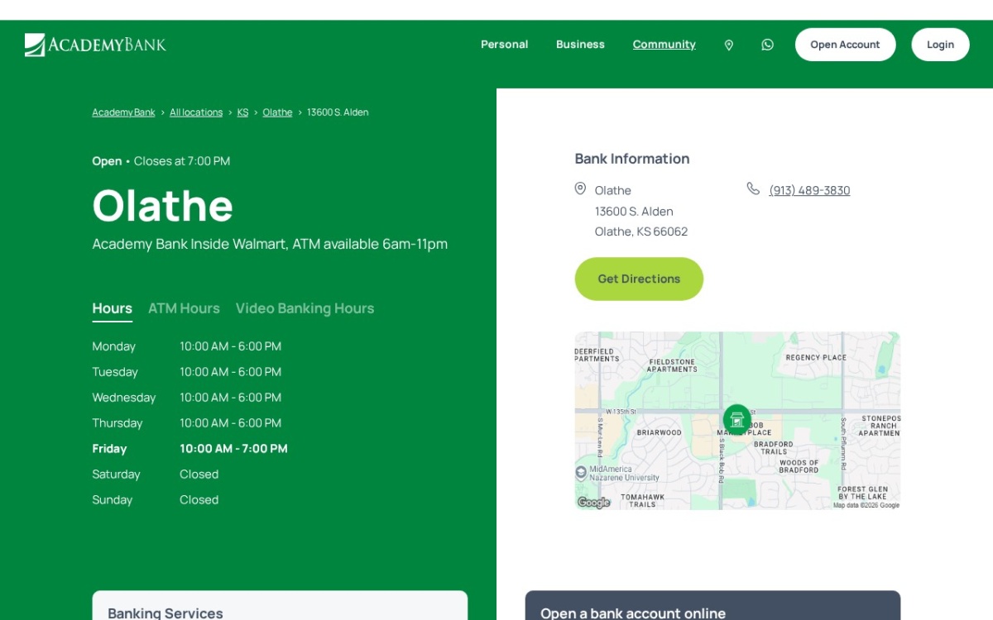Click MidAmerica Nazarene University map marker
The height and width of the screenshot is (620, 993).
pyautogui.click(x=581, y=473)
